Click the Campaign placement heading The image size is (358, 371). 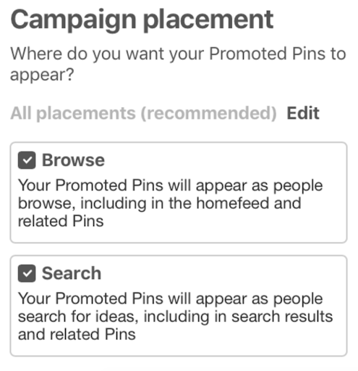pyautogui.click(x=142, y=20)
